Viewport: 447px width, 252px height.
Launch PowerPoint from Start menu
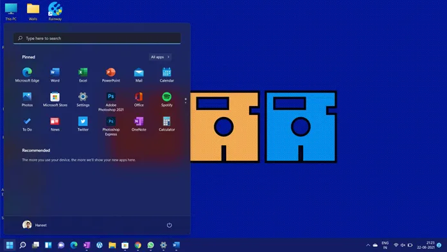[x=111, y=75]
